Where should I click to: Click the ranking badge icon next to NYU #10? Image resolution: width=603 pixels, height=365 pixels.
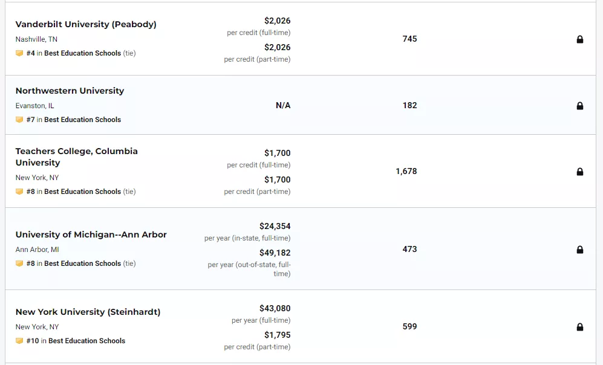(x=19, y=341)
